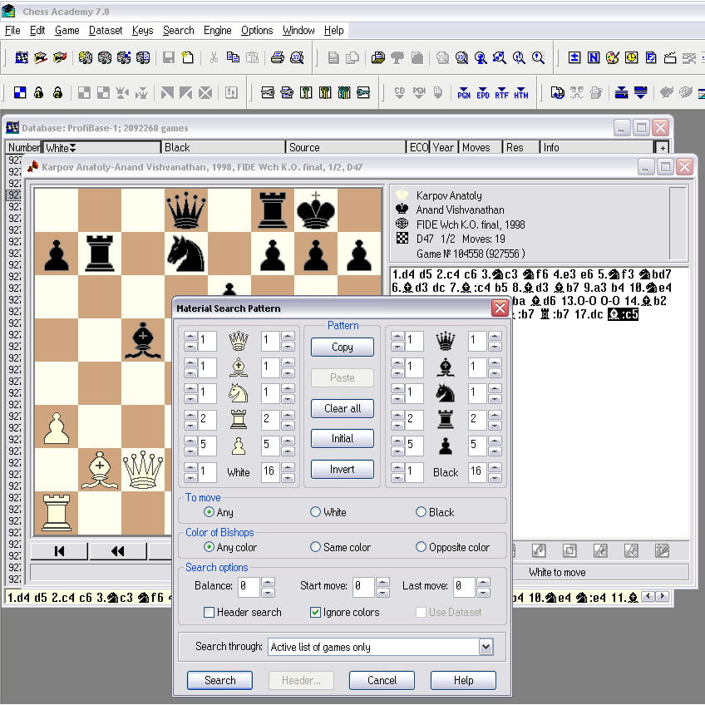Click the EPD export toolbar icon
705x705 pixels.
483,92
